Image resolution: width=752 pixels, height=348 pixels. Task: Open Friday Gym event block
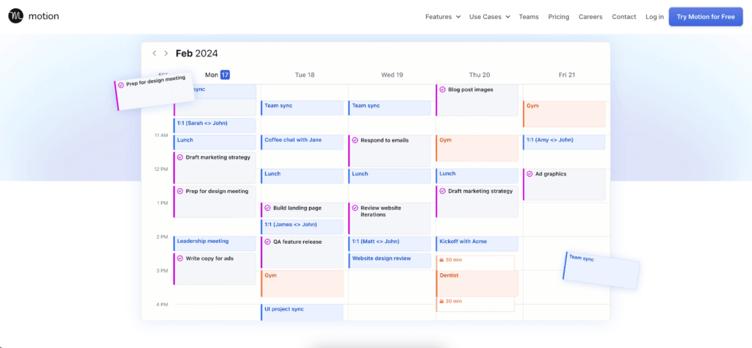point(564,114)
